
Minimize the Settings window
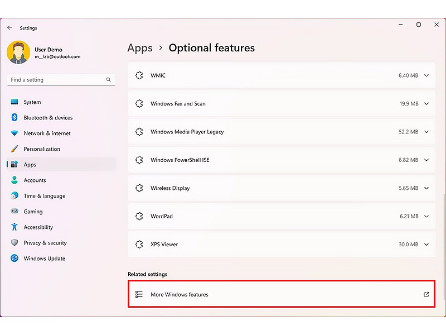[401, 25]
